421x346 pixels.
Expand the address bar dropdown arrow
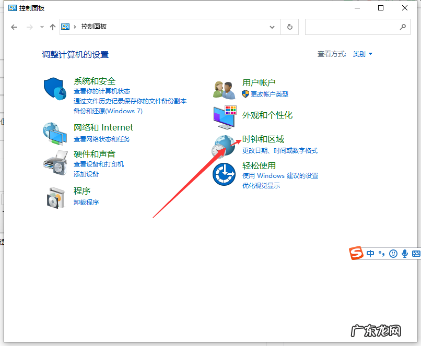[x=272, y=27]
